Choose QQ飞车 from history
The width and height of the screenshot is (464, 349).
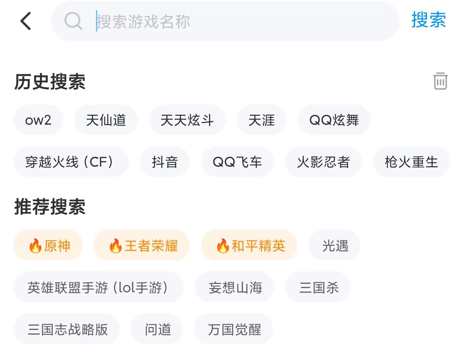237,162
